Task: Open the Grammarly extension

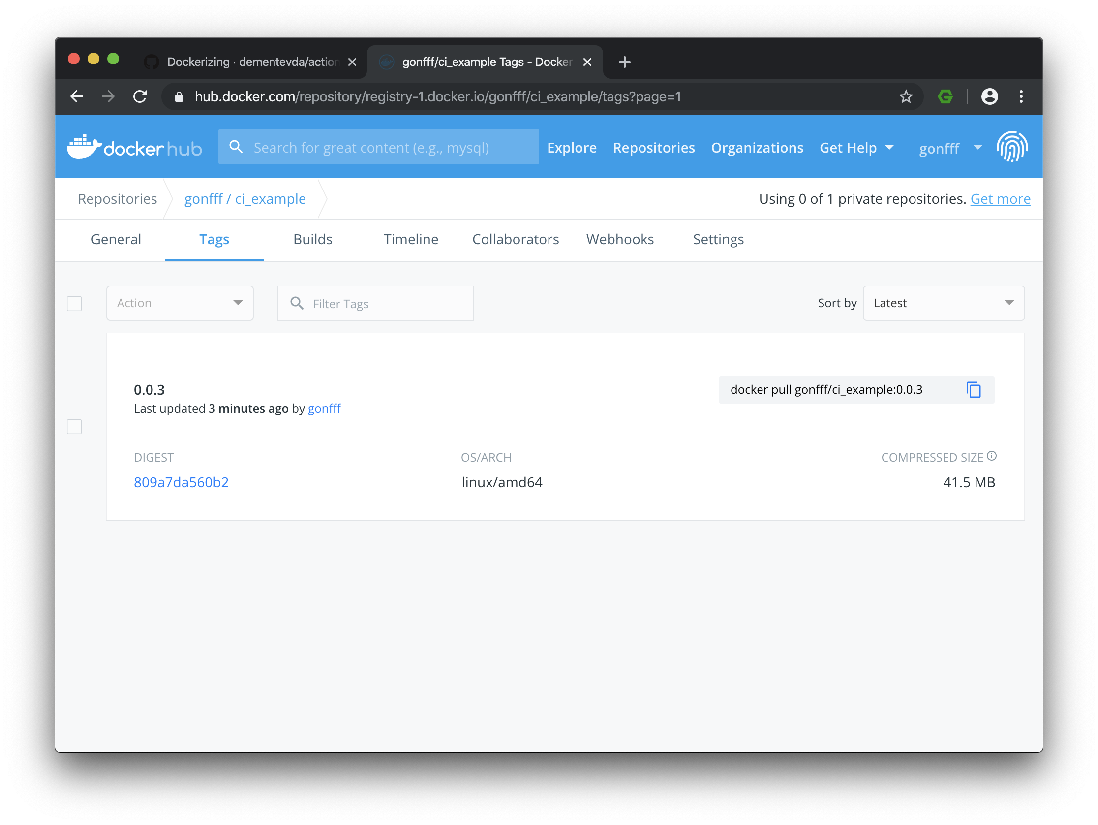Action: [945, 96]
